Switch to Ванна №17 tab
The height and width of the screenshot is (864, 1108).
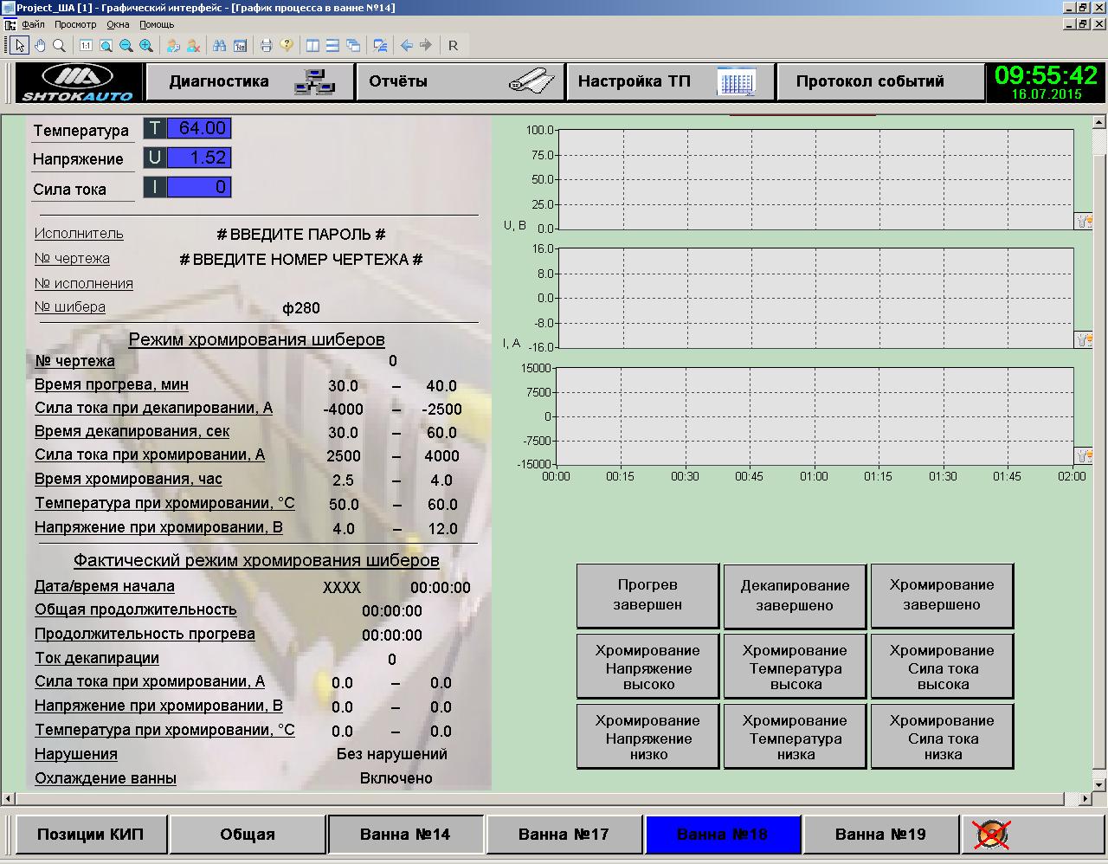pos(564,835)
